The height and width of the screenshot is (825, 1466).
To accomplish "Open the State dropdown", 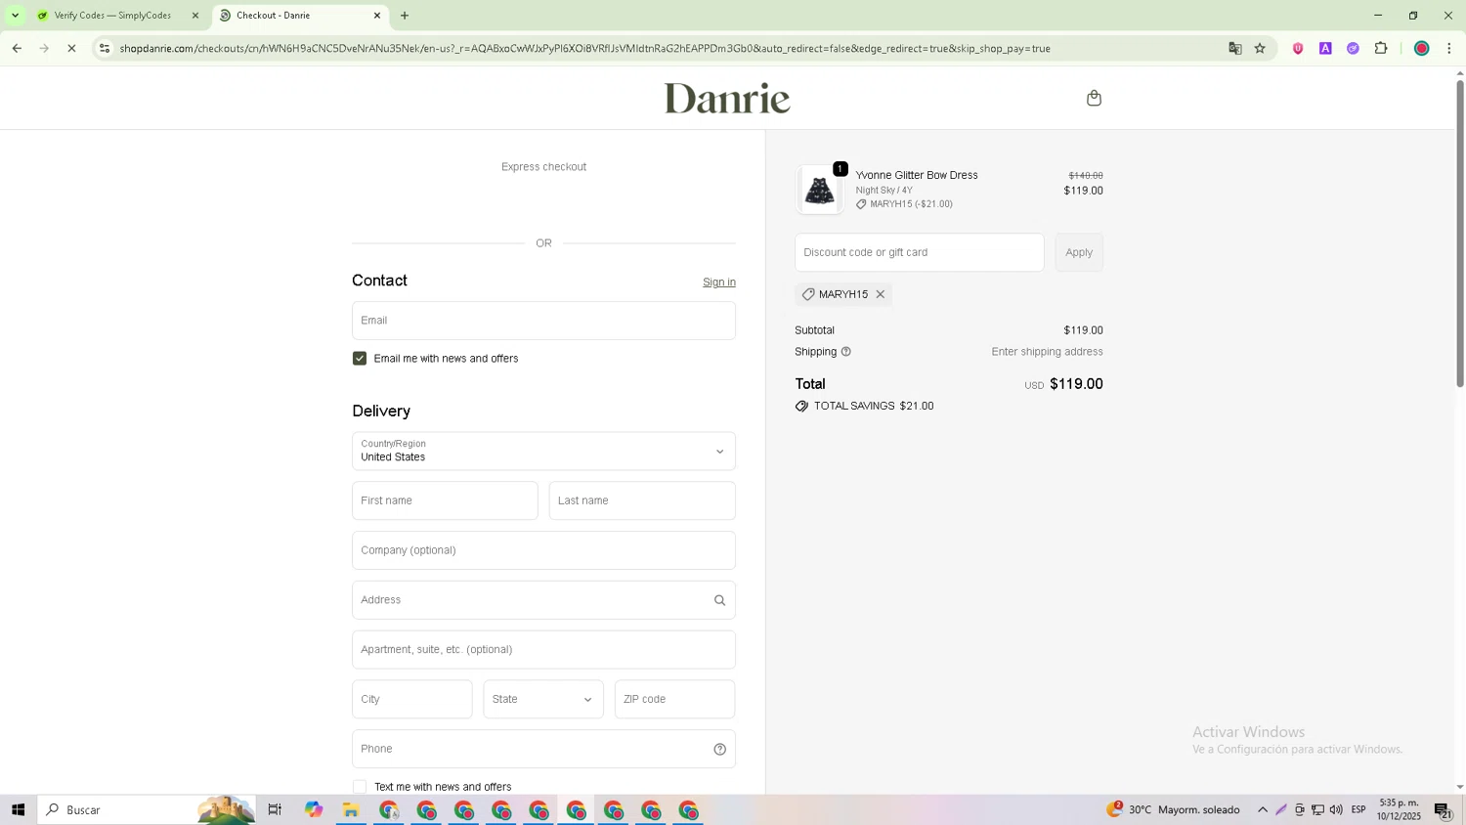I will tap(543, 700).
